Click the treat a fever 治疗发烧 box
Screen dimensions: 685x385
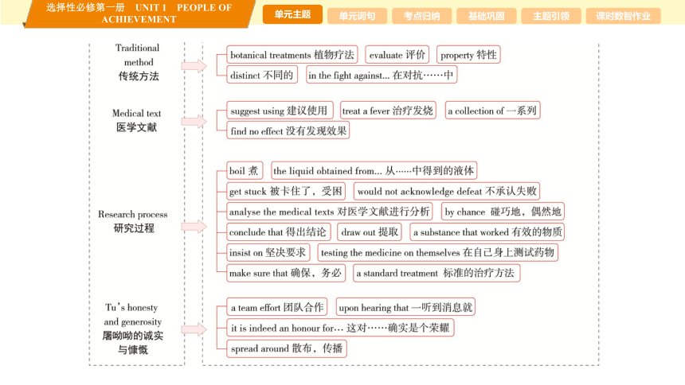(388, 111)
